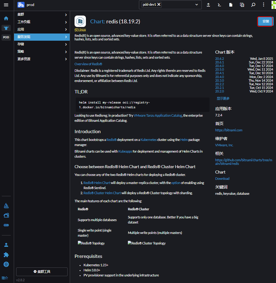Screen dimensions: 276x283
Task: Open the Overview of Redis® link
Action: tap(88, 64)
